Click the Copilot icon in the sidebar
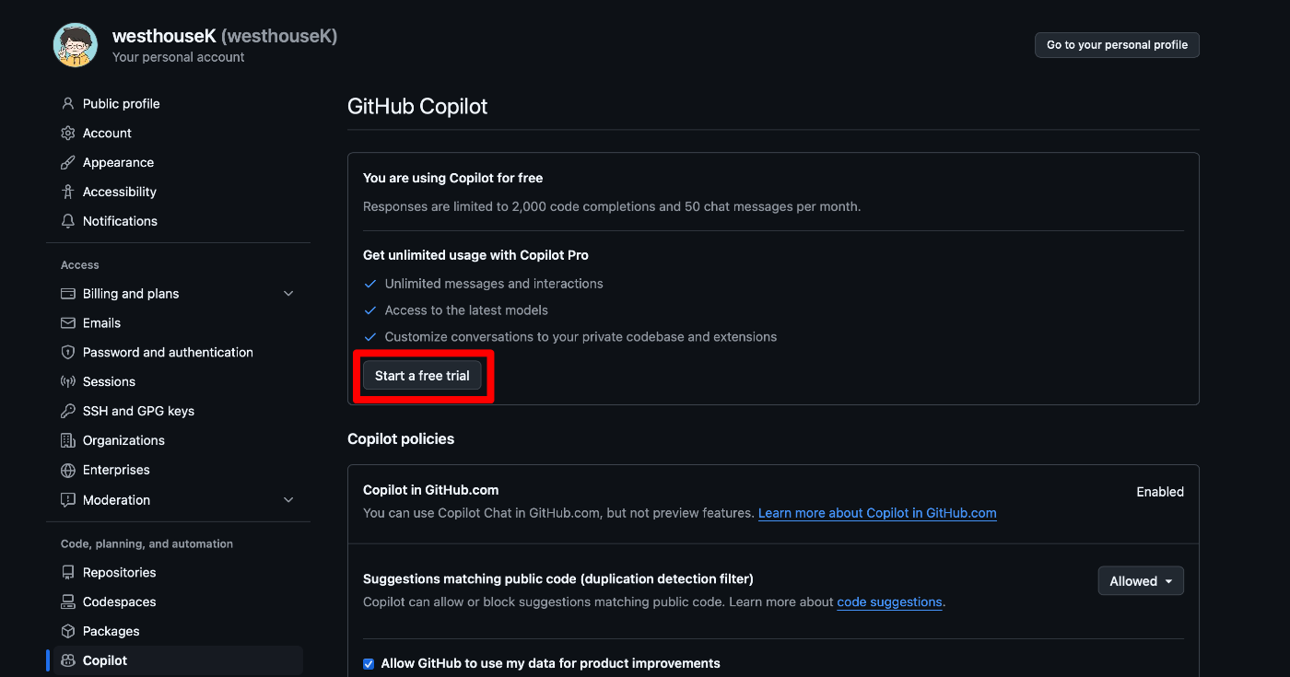 coord(66,660)
